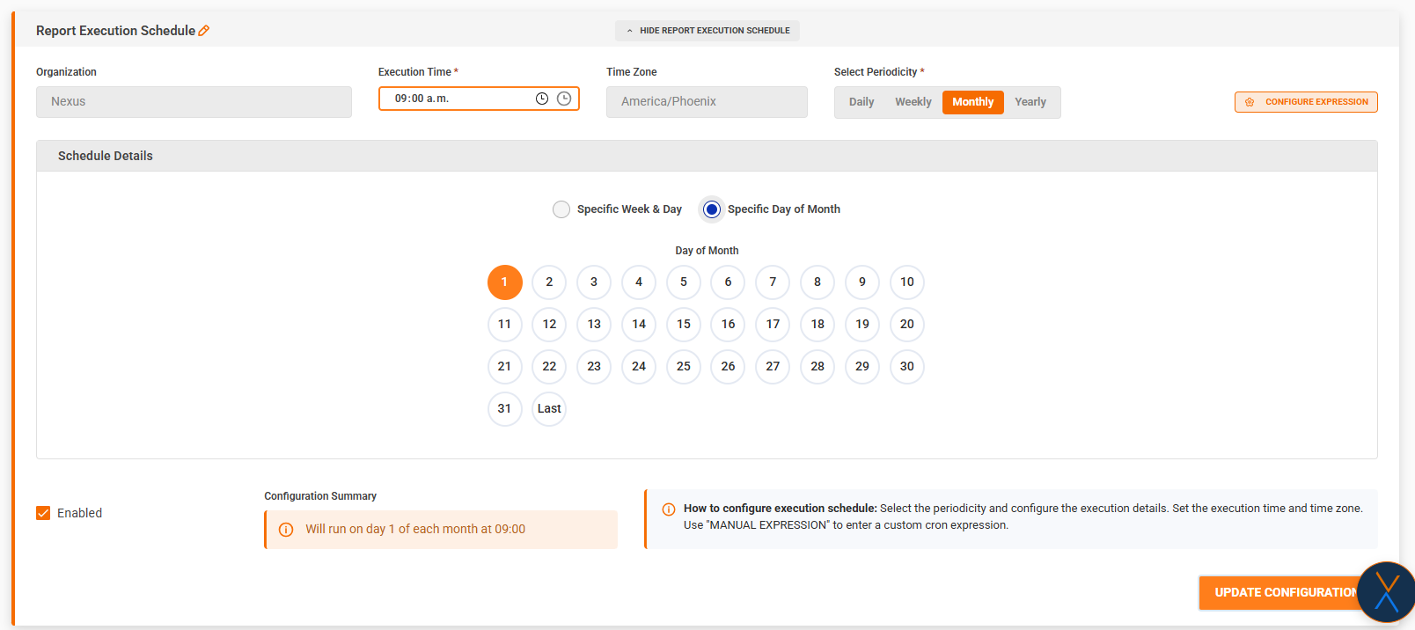
Task: Click the info icon in the how-to hint
Action: pos(669,509)
